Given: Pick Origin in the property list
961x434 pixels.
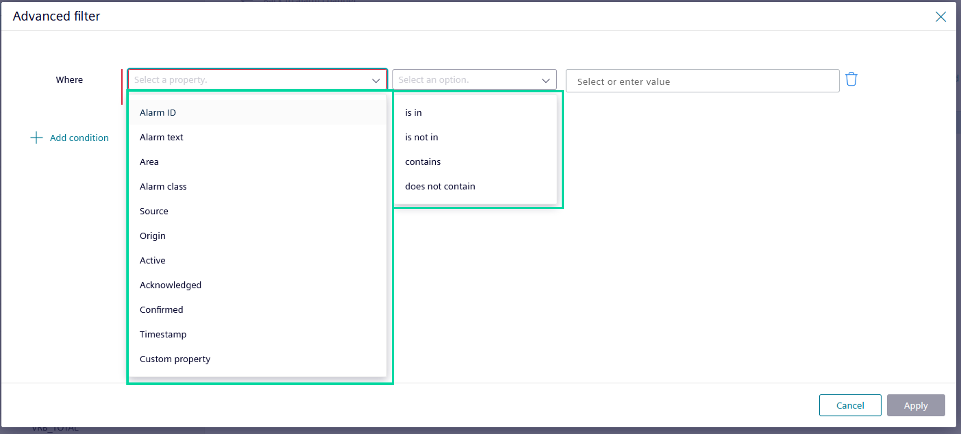Looking at the screenshot, I should [x=257, y=236].
